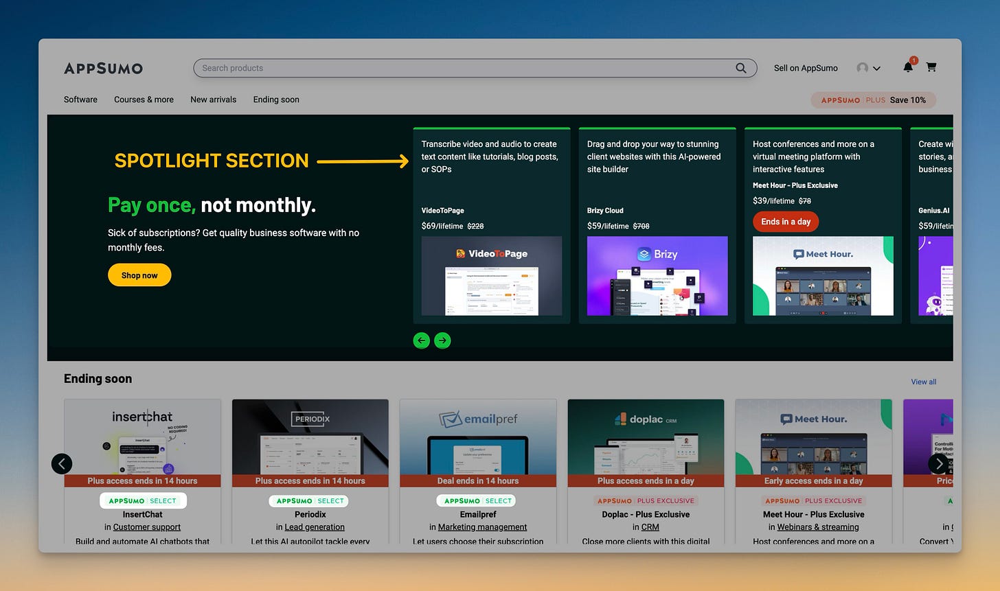Go to previous spotlight slide
The image size is (1000, 591).
coord(422,340)
